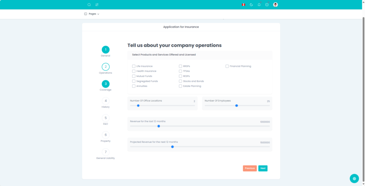This screenshot has height=186, width=365.
Task: Click the apps shortcut icon beside search
Action: point(97,4)
